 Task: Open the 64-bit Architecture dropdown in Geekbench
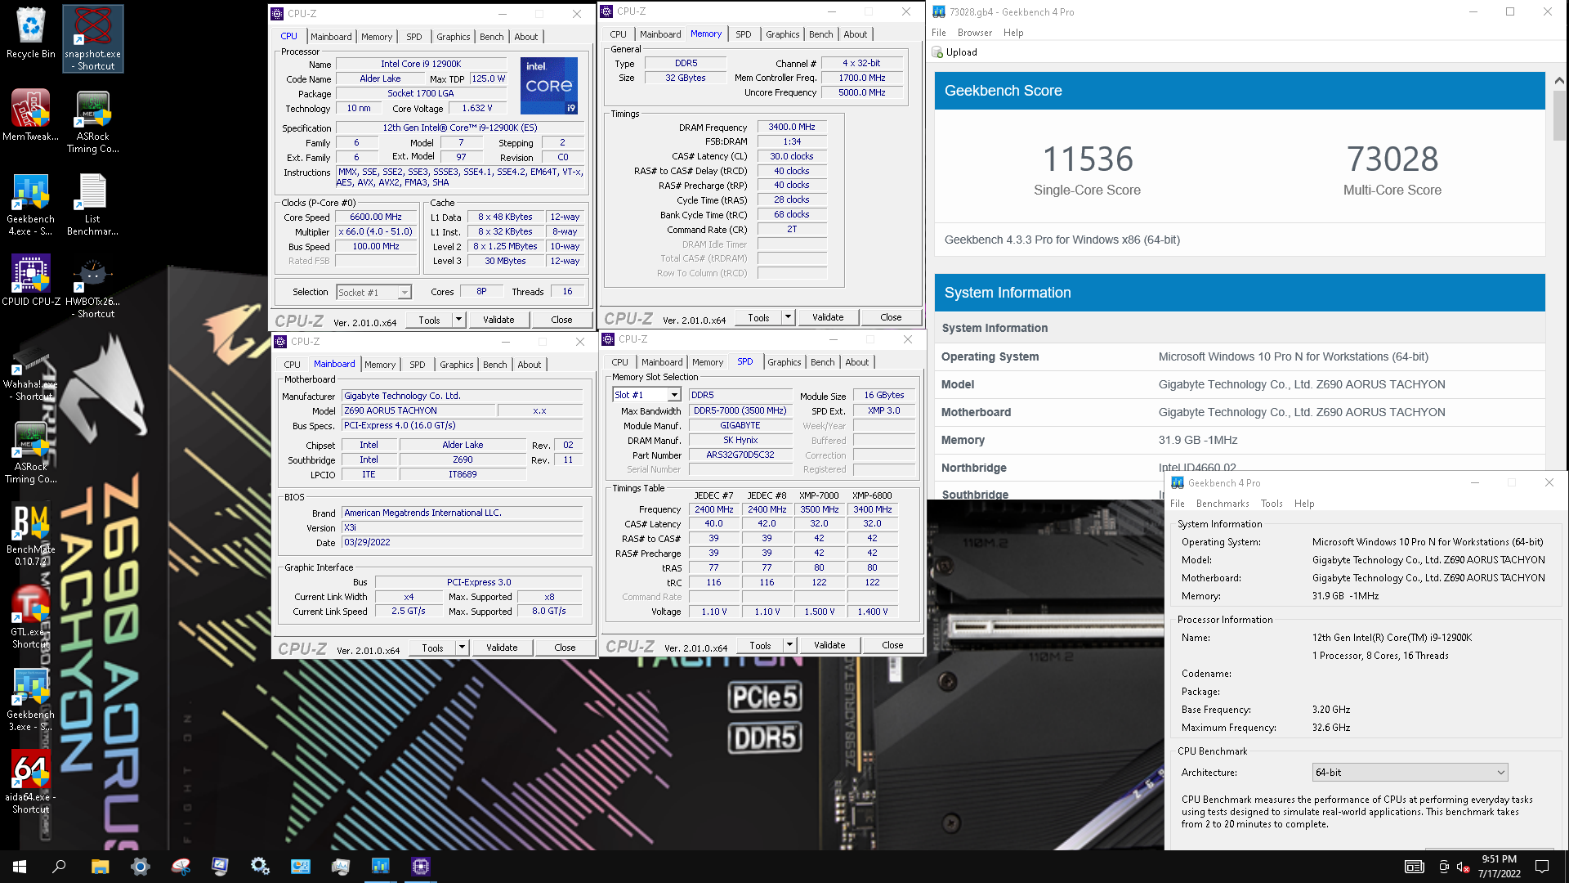pos(1410,773)
